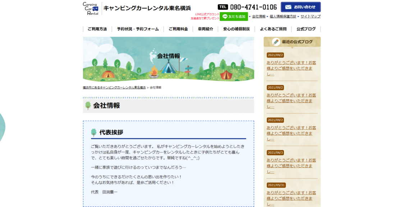Screen dimensions: 399x207
Task: Click the tree icon beside 会社情報 heading
Action: [88, 105]
